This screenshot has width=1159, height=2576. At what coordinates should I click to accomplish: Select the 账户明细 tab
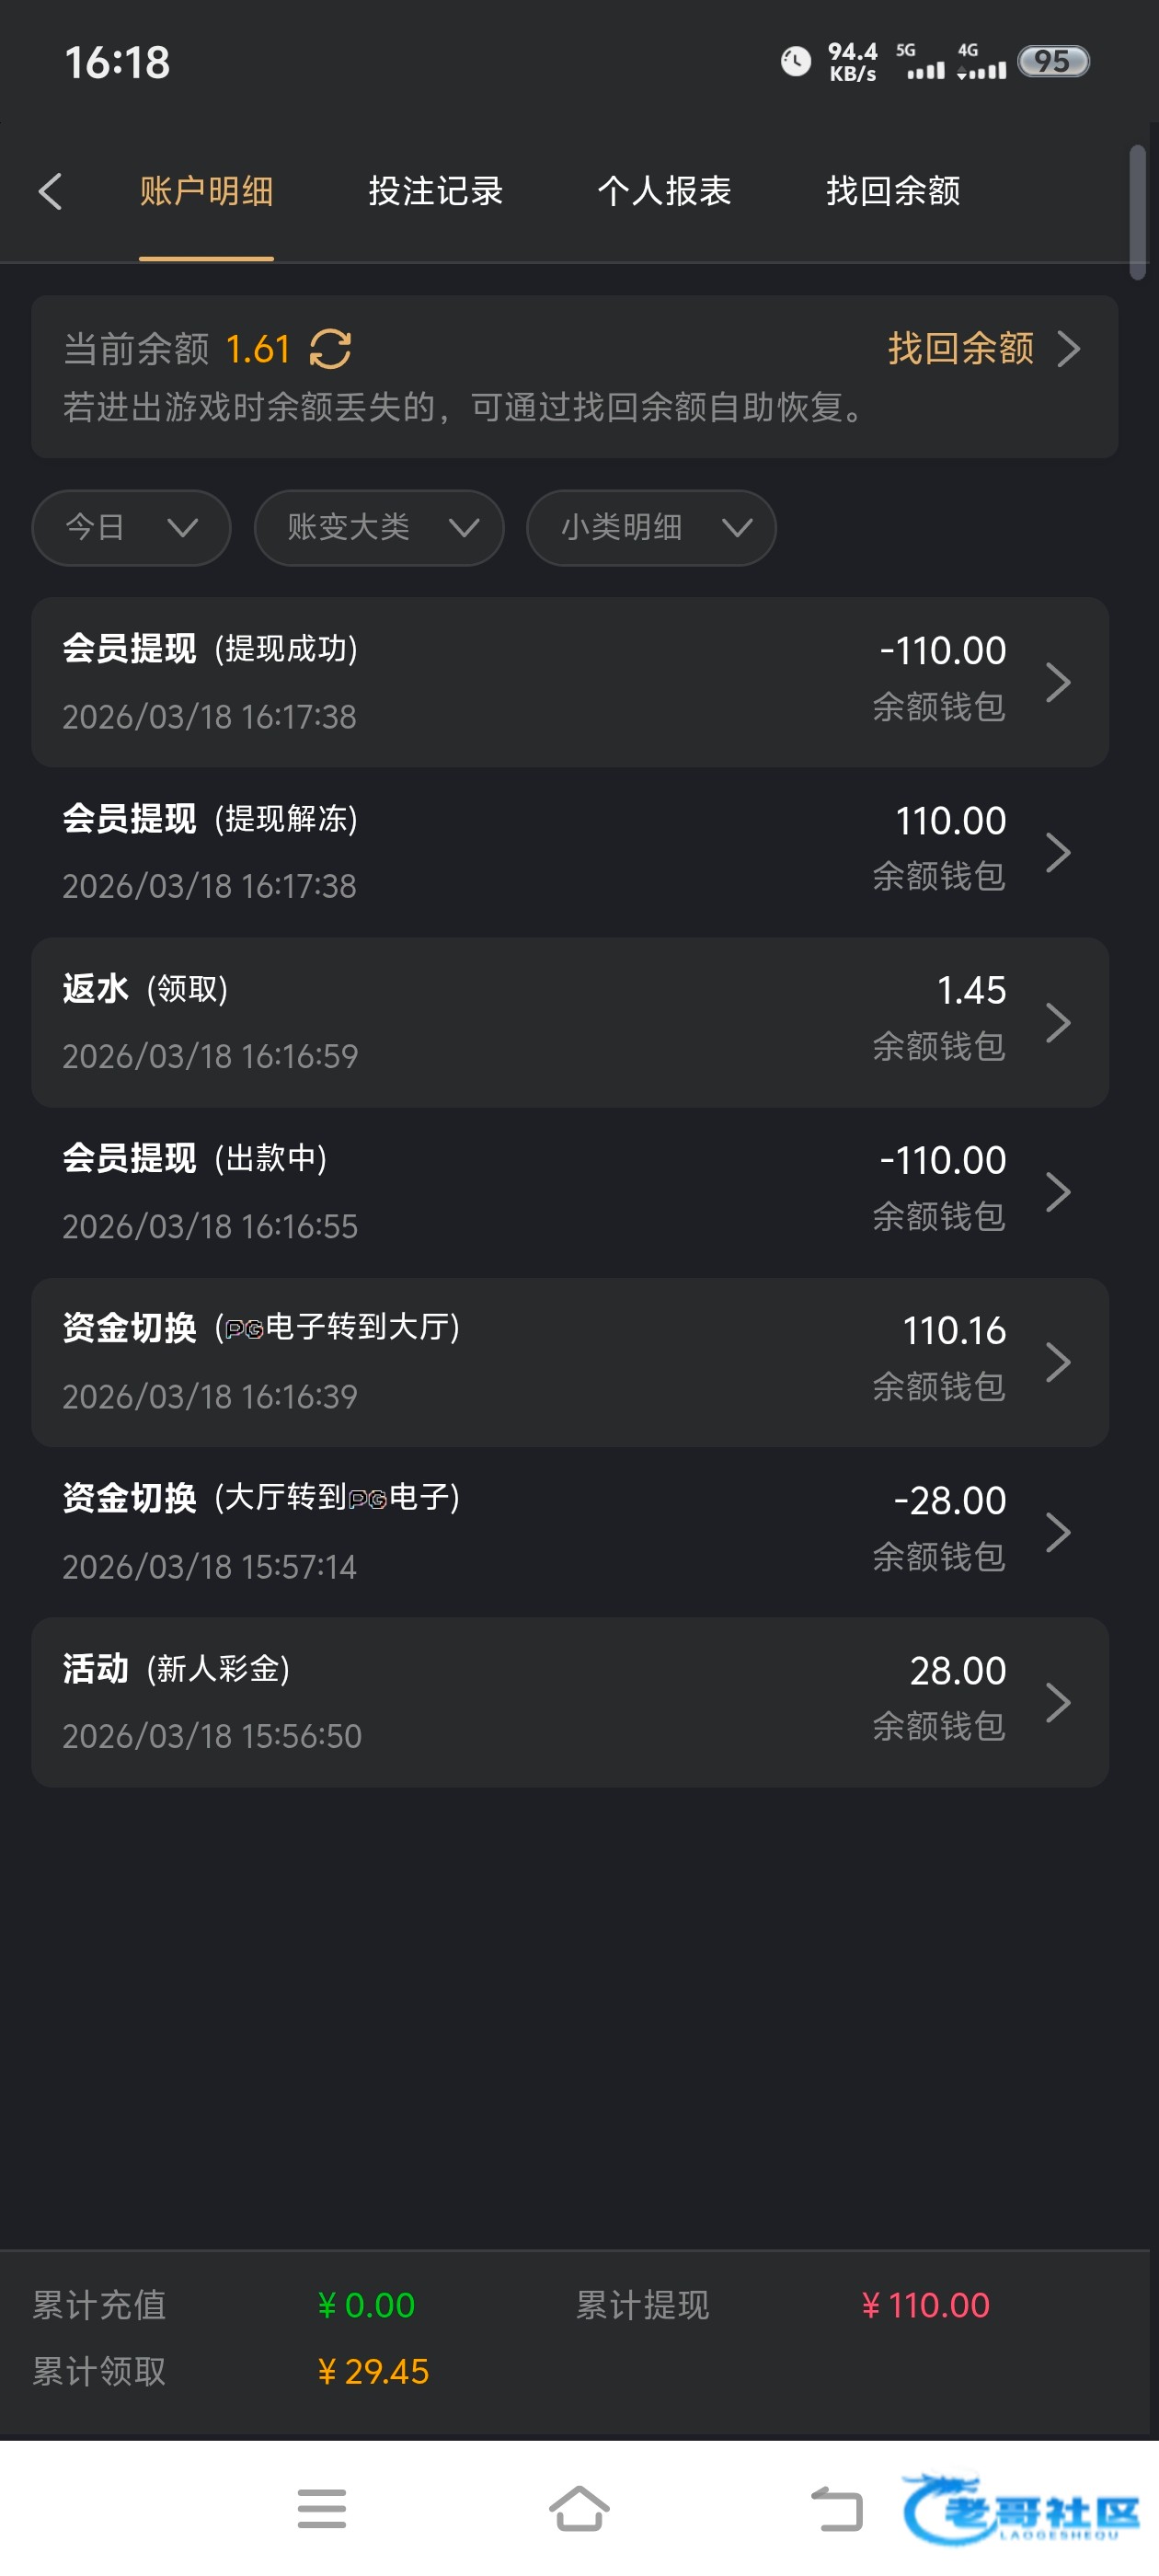pyautogui.click(x=206, y=191)
